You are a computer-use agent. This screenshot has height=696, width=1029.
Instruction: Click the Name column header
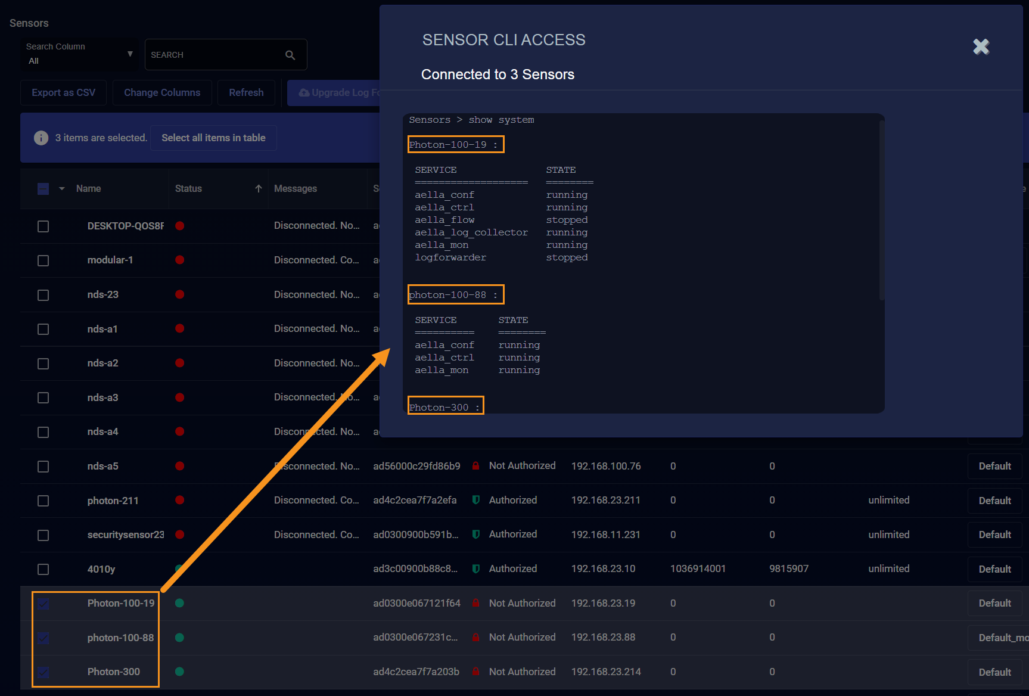tap(88, 188)
